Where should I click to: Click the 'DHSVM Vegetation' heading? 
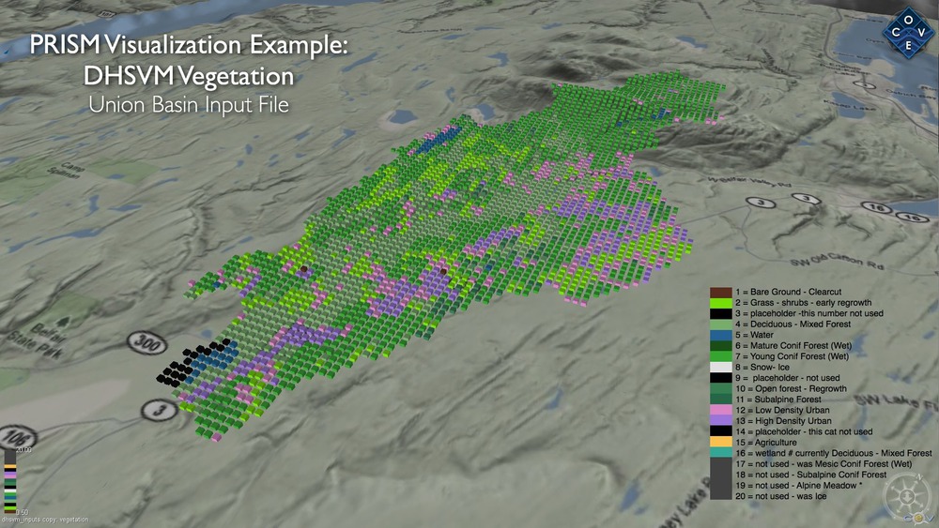(189, 76)
